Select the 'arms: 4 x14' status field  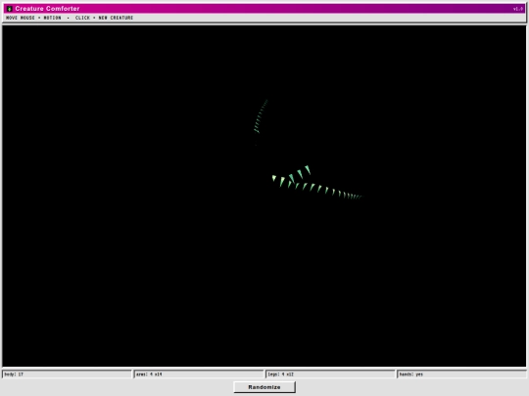coord(199,374)
